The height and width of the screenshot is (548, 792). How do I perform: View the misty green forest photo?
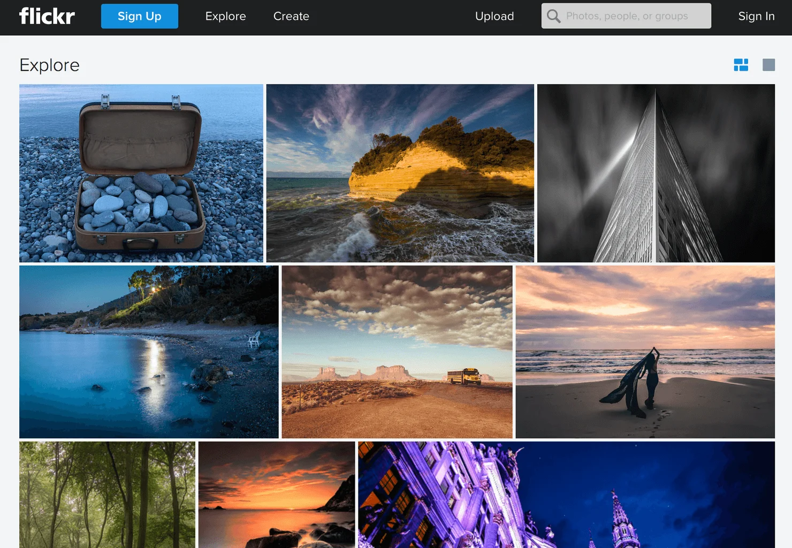[x=107, y=494]
